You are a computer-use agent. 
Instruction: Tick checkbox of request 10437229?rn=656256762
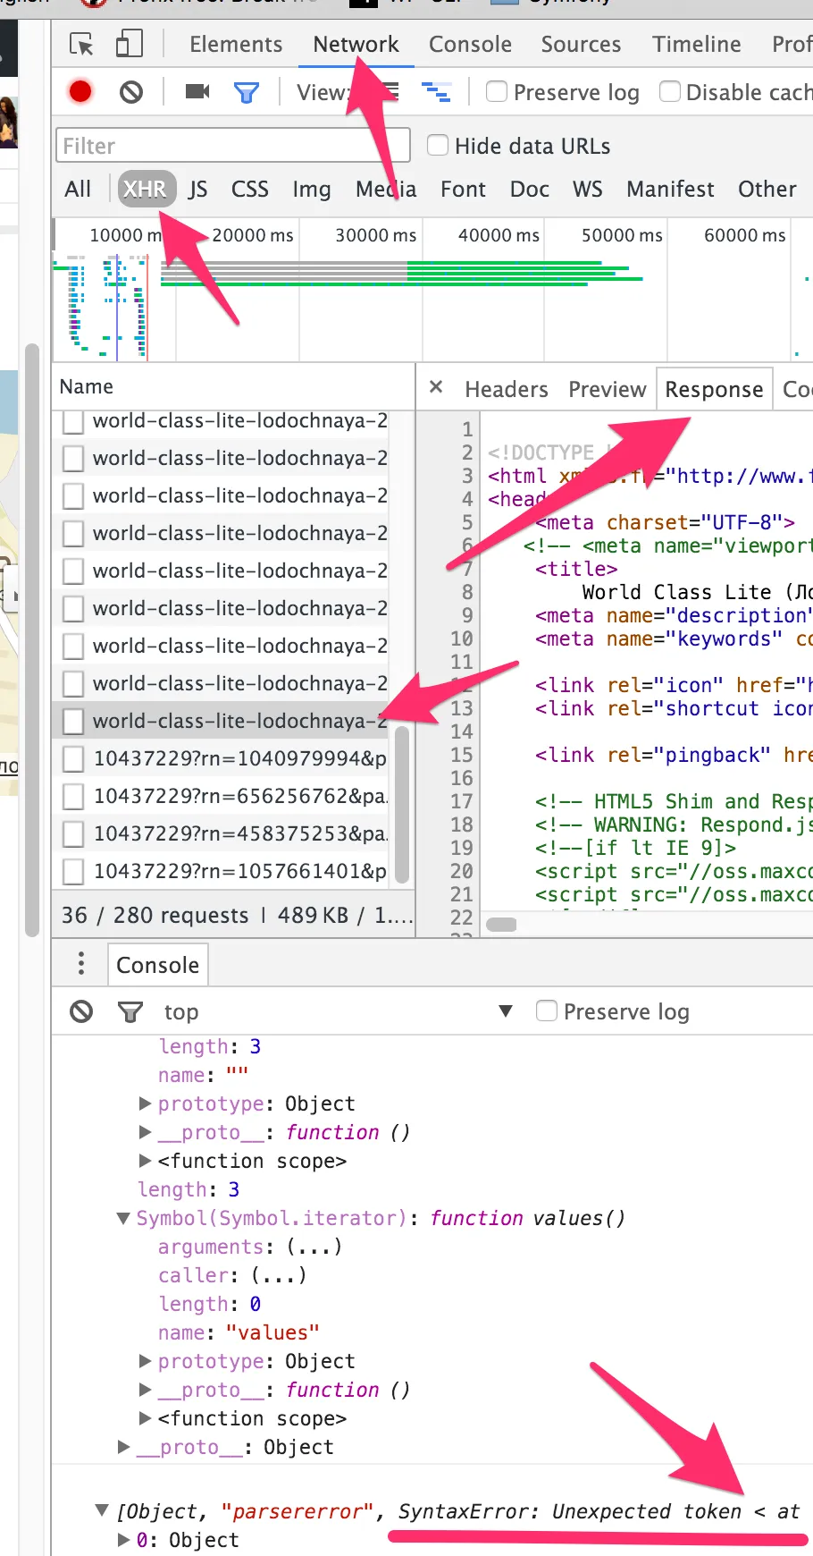pos(73,796)
